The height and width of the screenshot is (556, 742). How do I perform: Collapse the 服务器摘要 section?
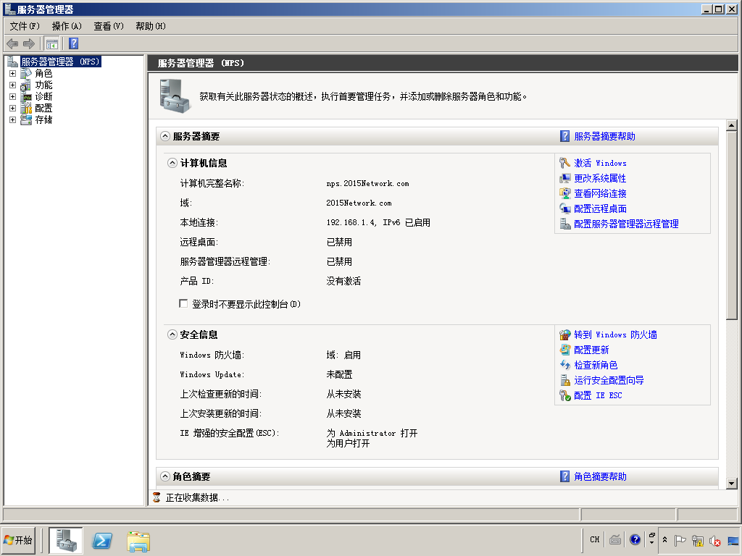[164, 136]
